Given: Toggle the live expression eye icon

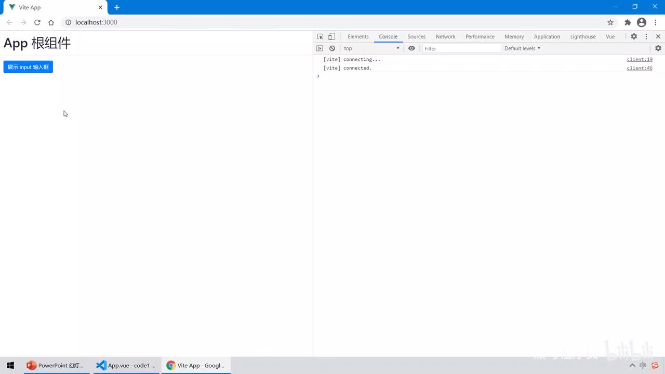Looking at the screenshot, I should click(x=411, y=48).
